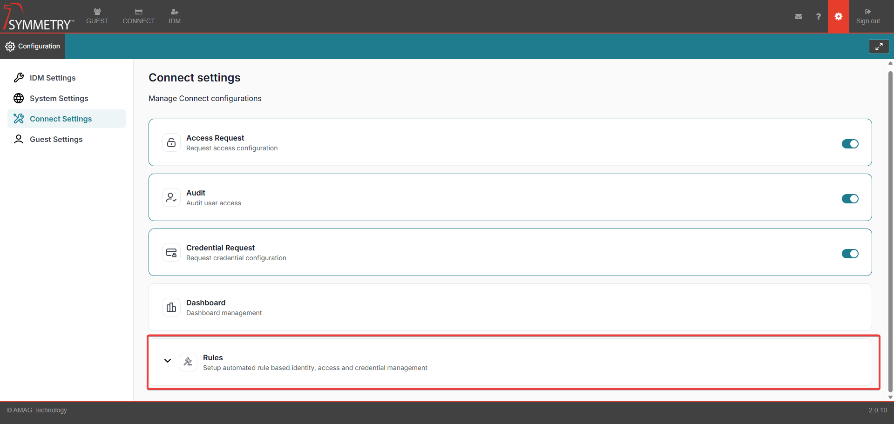The image size is (894, 424).
Task: Click the Credential Request card icon
Action: [x=171, y=252]
